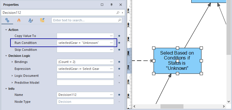Image resolution: width=232 pixels, height=110 pixels.
Task: Click the magnifier in property search box
Action: point(119,20)
